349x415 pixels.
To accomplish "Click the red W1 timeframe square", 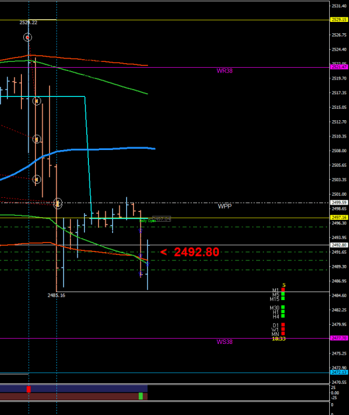I will pos(283,329).
